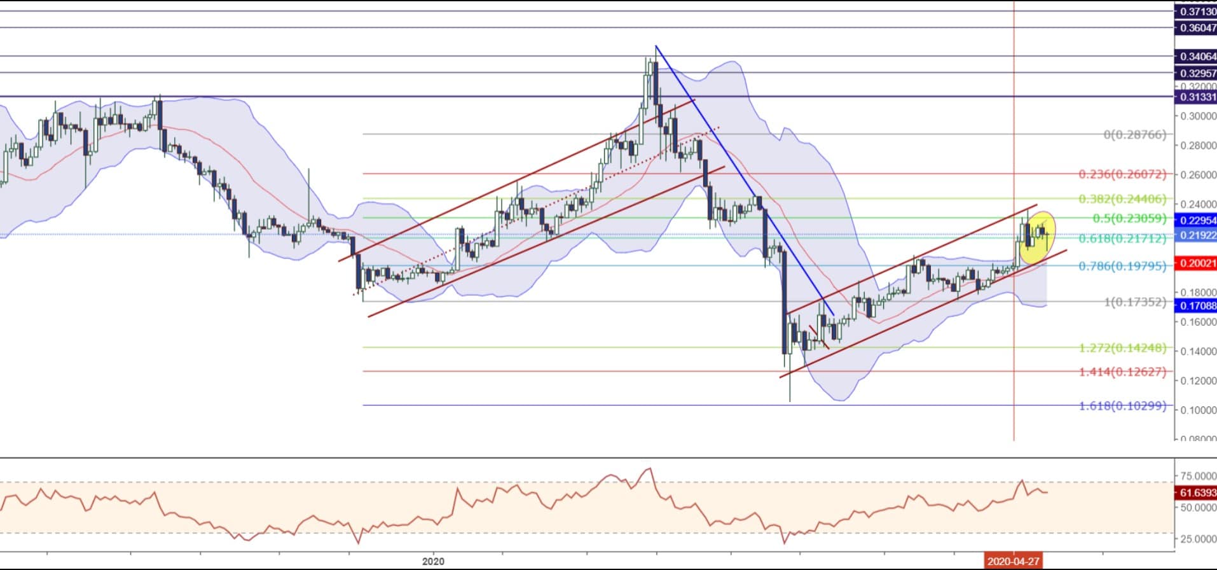Select the 0(0.28766) Fibonacci level label
Viewport: 1217px width, 570px height.
[x=1134, y=135]
